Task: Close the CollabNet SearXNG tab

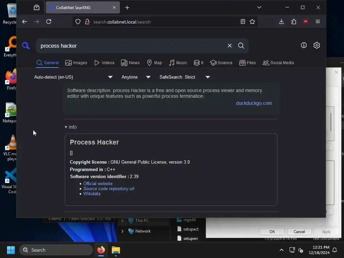Action: (114, 7)
